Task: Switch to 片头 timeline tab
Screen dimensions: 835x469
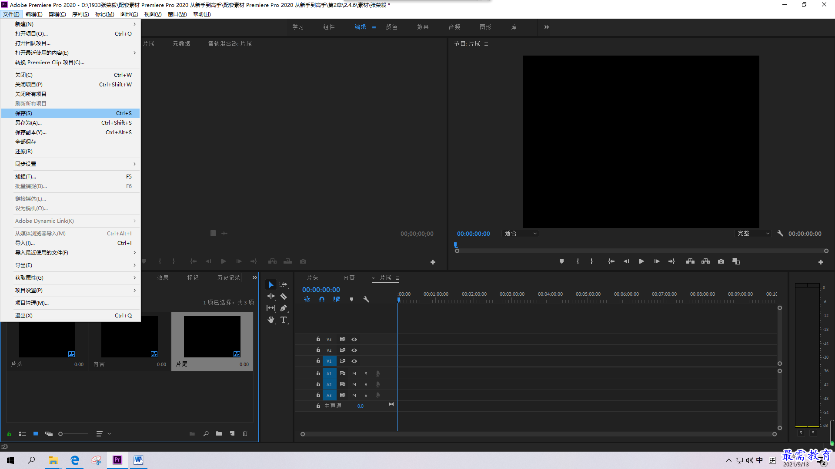Action: click(x=313, y=278)
